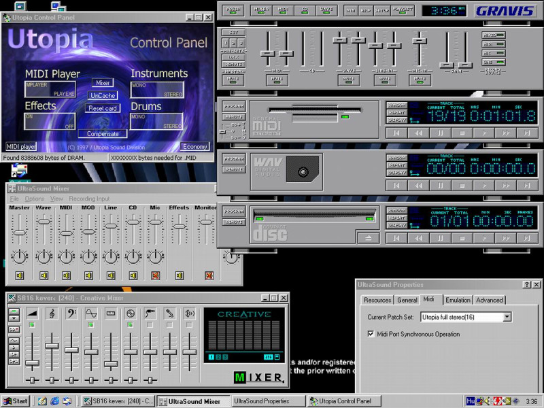Viewport: 544px width, 408px height.
Task: Open the Current Patch Set dropdown
Action: pos(507,317)
